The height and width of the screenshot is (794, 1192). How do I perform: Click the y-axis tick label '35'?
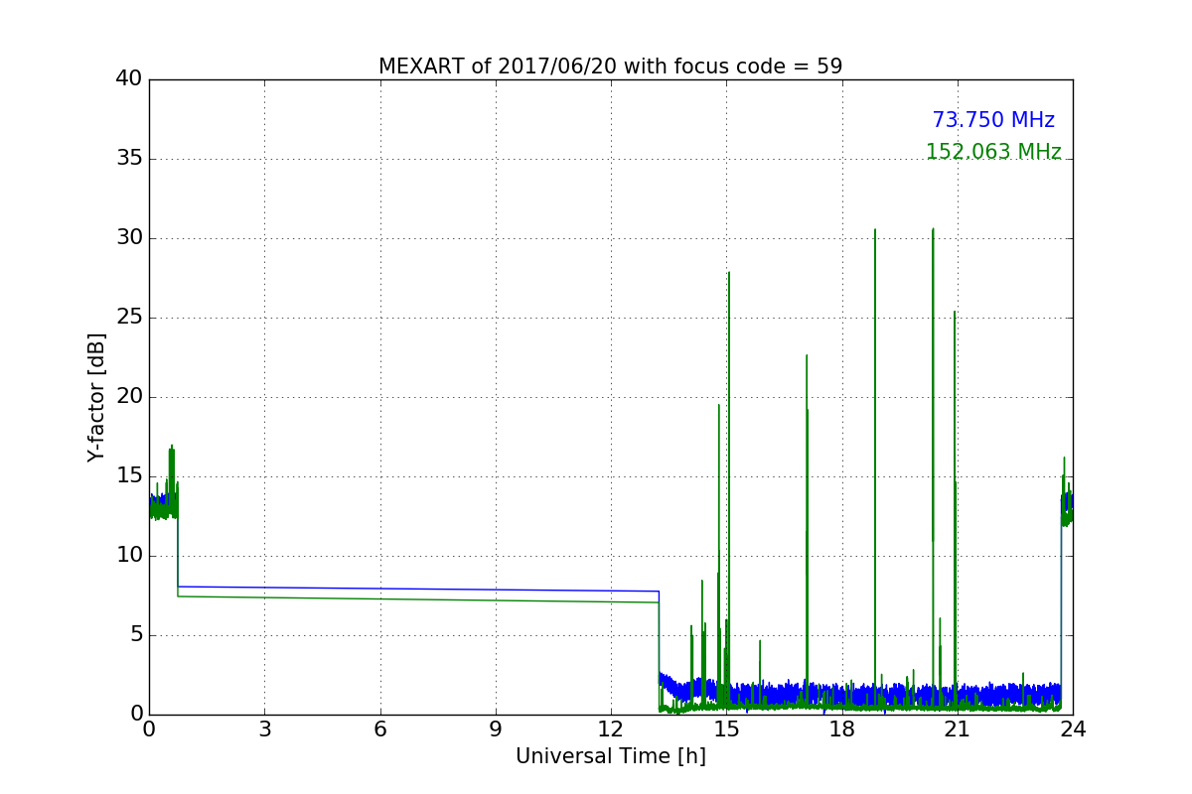(x=129, y=159)
